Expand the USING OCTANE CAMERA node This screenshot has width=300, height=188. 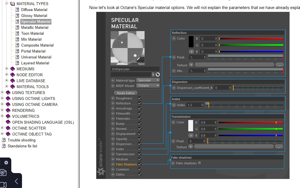click(2, 104)
